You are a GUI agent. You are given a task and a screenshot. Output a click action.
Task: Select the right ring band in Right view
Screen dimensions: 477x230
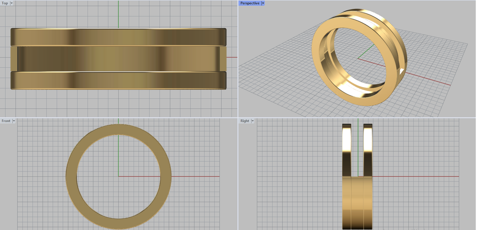(368, 149)
